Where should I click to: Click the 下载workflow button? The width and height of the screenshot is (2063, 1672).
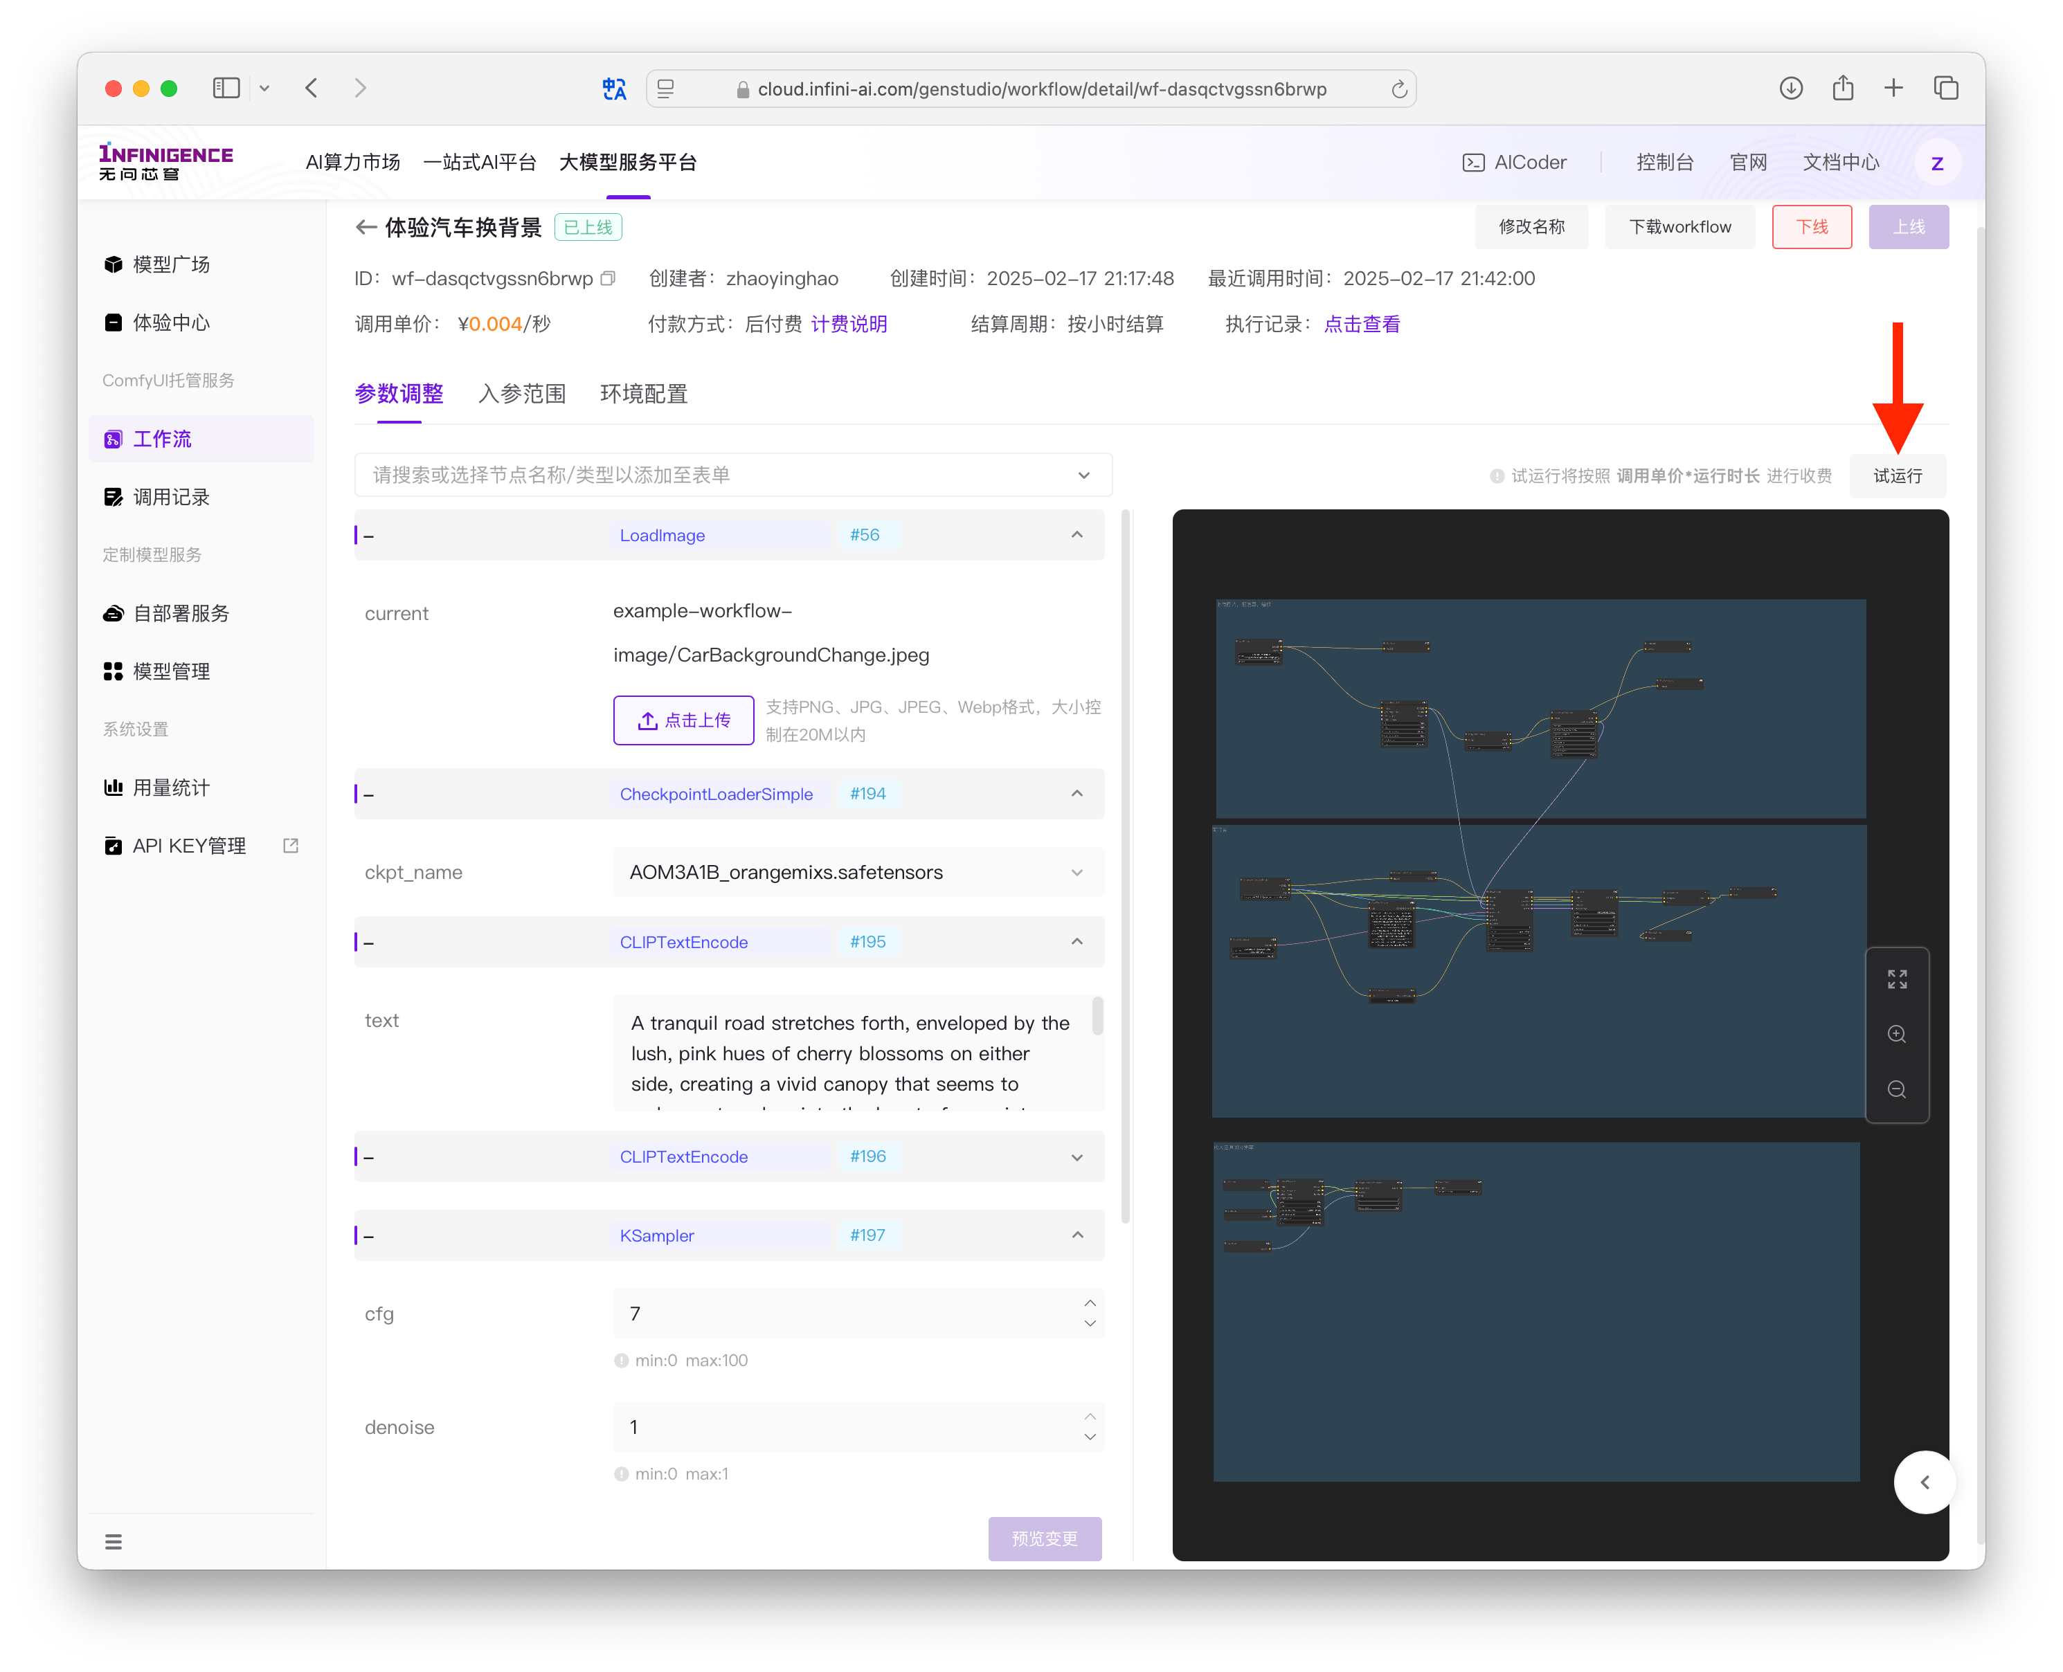[1680, 227]
